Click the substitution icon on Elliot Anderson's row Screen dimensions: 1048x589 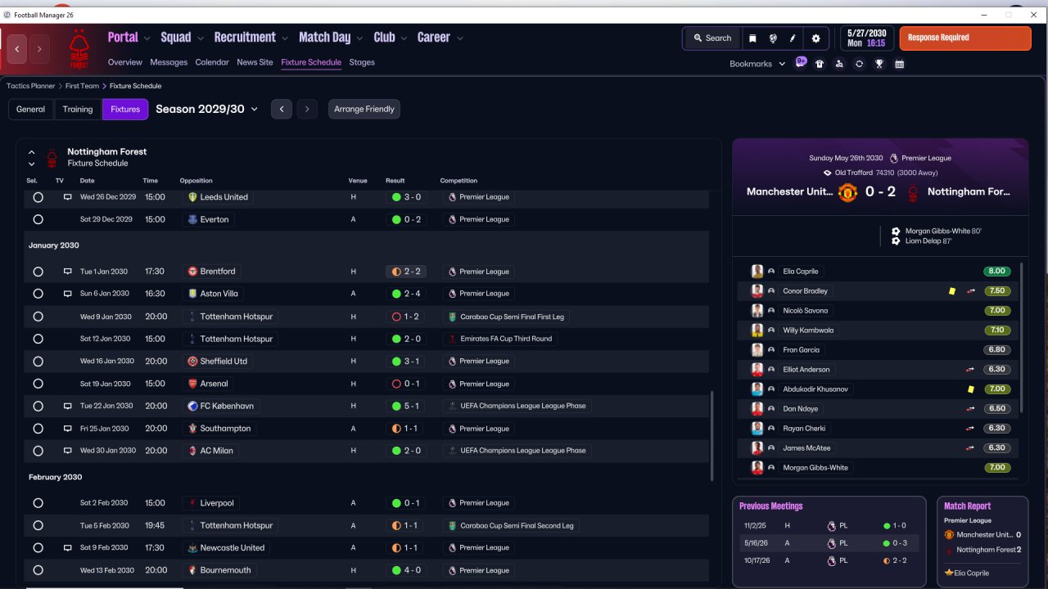pos(971,370)
